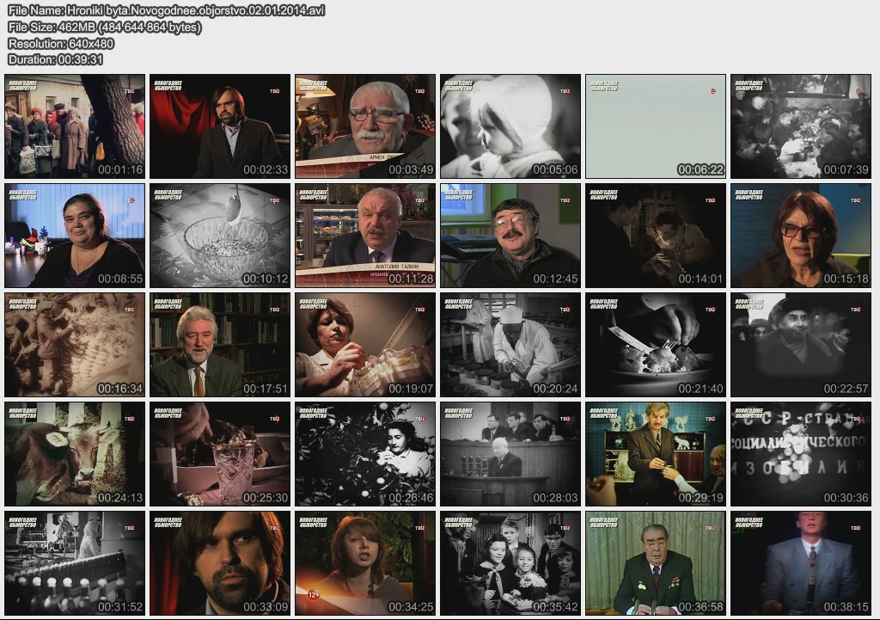
Task: Select the Cyrillic title card frame at 00:30:36
Action: pos(801,454)
